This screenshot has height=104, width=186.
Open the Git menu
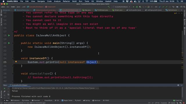92,1
